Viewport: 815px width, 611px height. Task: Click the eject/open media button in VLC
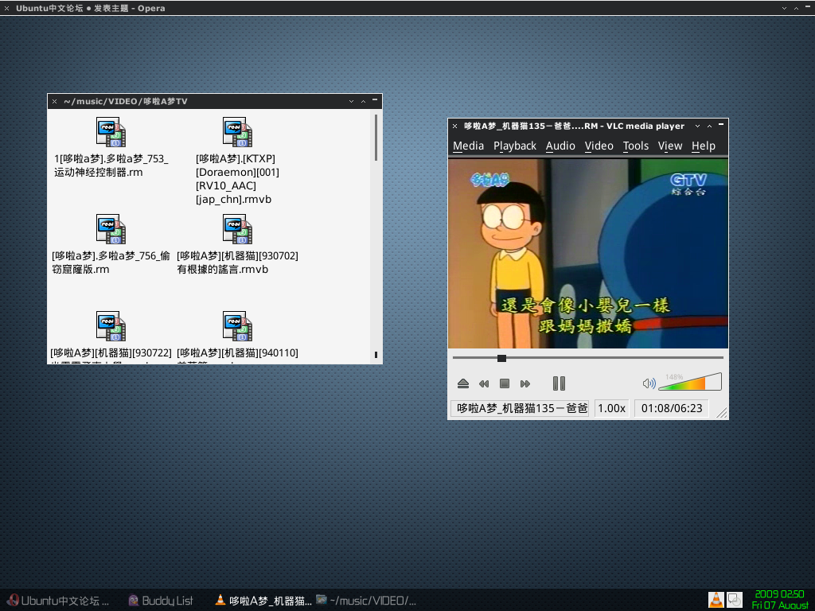[463, 383]
